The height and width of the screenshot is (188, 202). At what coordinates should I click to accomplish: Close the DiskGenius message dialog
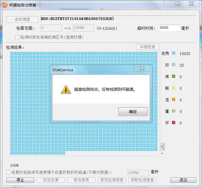142,68
